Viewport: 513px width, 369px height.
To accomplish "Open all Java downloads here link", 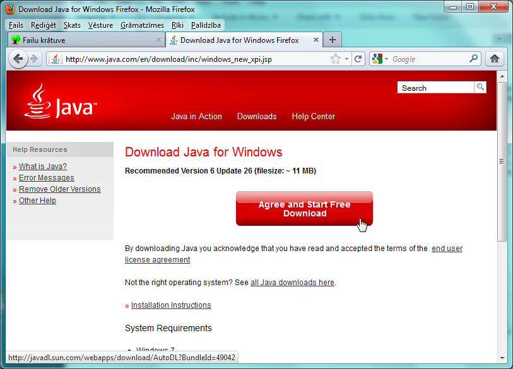I will click(292, 283).
